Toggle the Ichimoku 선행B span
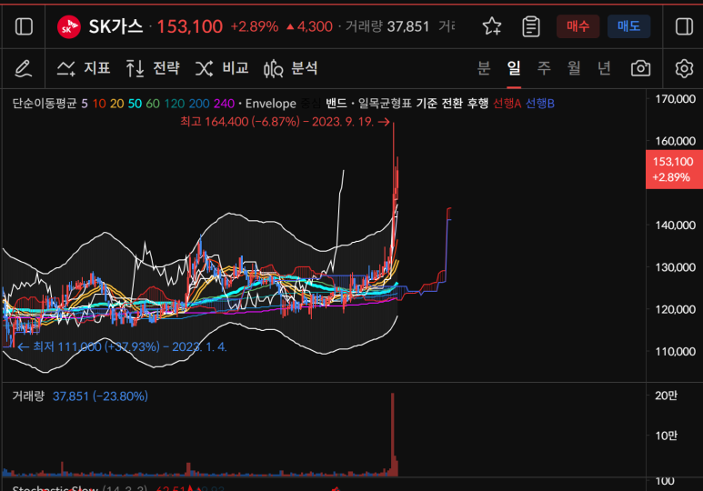Image resolution: width=703 pixels, height=491 pixels. click(x=540, y=104)
